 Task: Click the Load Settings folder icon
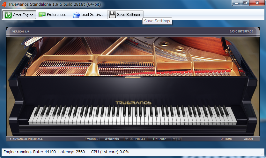pos(76,15)
